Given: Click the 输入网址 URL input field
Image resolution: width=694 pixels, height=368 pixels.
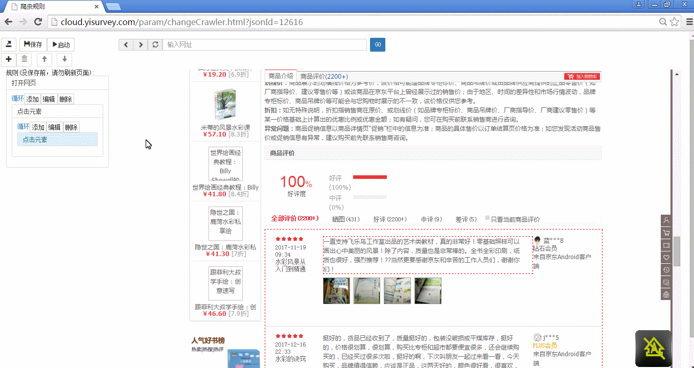Looking at the screenshot, I should (x=265, y=45).
